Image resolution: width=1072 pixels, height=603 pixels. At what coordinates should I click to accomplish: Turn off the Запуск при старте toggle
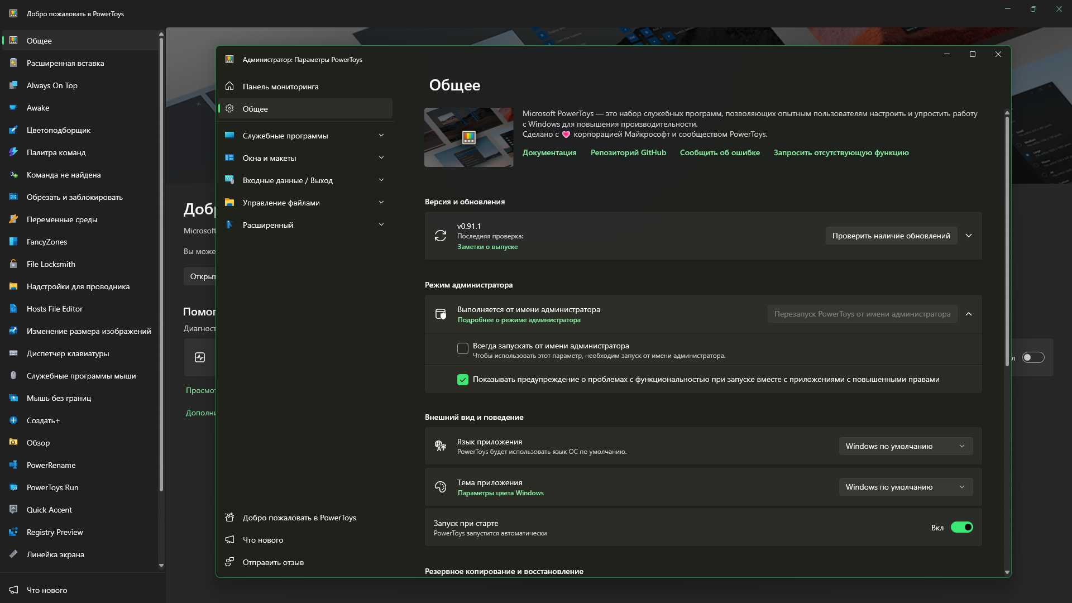tap(962, 527)
